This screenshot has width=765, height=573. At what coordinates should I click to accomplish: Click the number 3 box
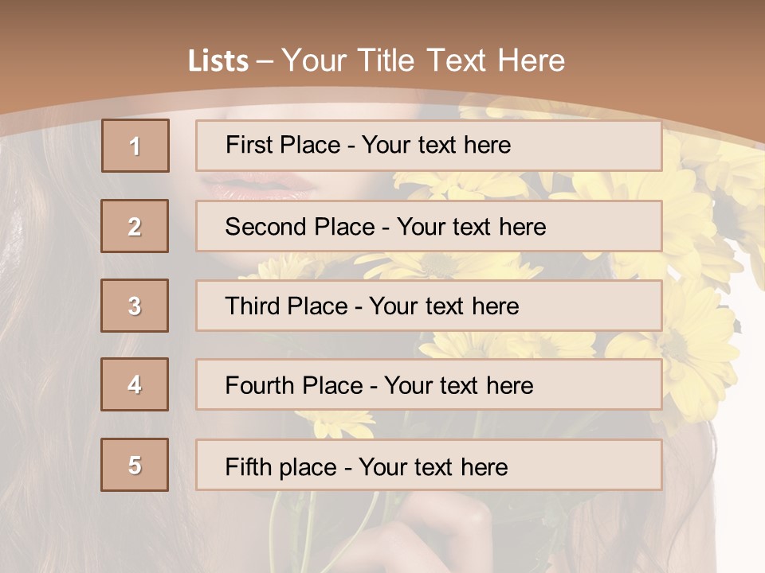point(135,306)
